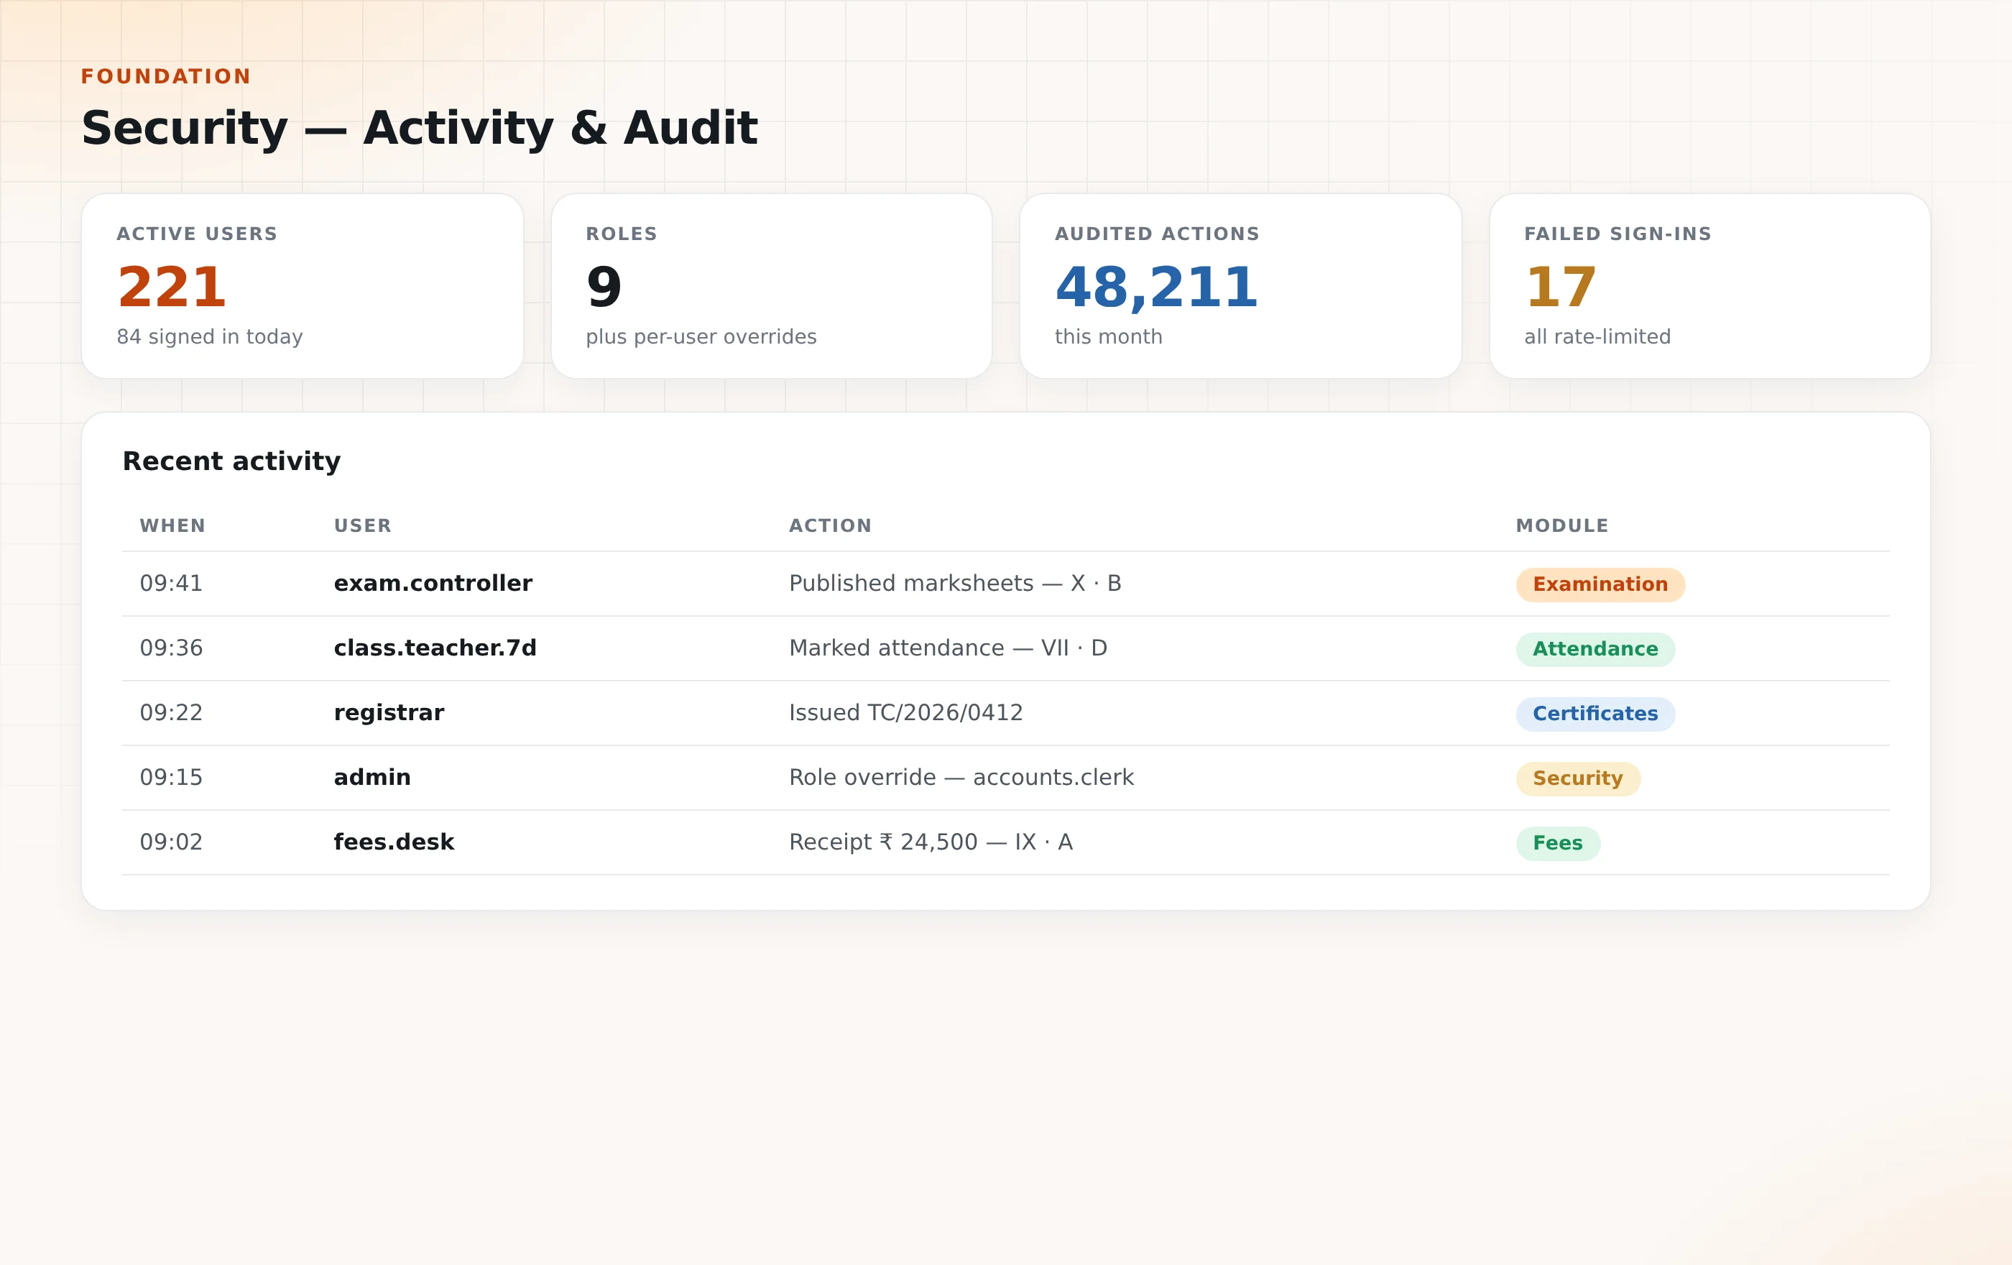This screenshot has height=1265, width=2012.
Task: Click the 'Recent activity' heading
Action: 231,461
